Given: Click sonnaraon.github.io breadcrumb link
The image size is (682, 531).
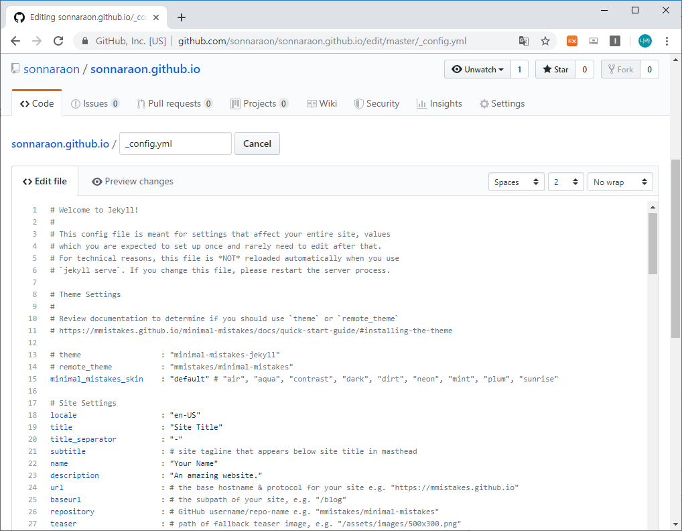Looking at the screenshot, I should click(60, 143).
